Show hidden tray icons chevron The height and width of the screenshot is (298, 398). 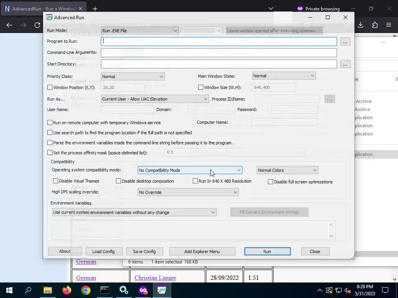(x=319, y=290)
